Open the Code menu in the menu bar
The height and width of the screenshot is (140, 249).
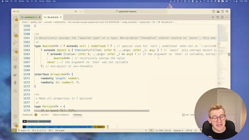click(7, 1)
